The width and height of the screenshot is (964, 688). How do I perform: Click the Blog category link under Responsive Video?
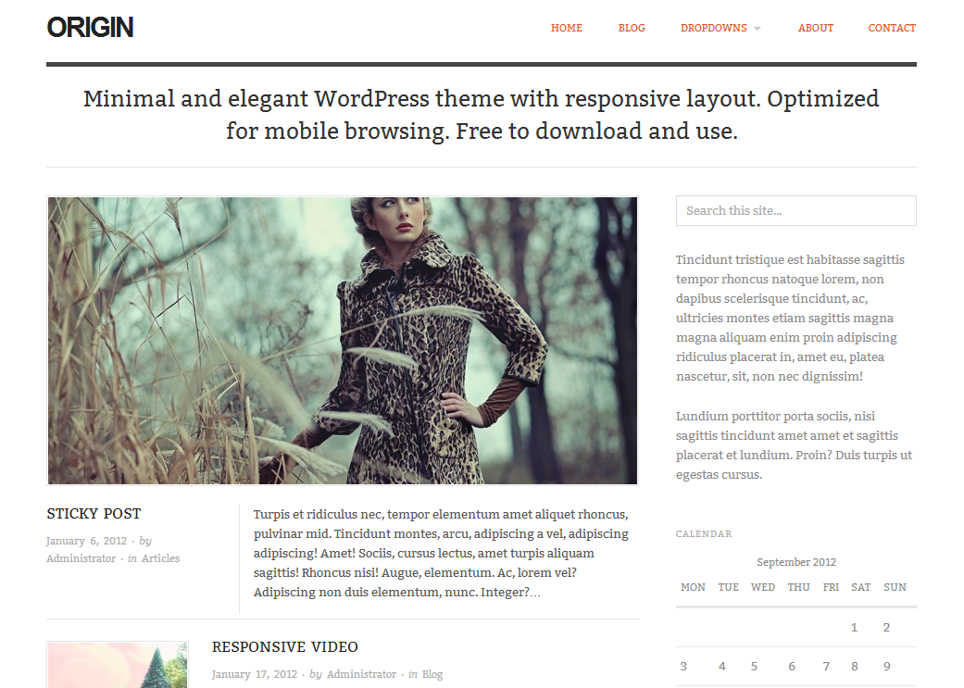pos(432,674)
